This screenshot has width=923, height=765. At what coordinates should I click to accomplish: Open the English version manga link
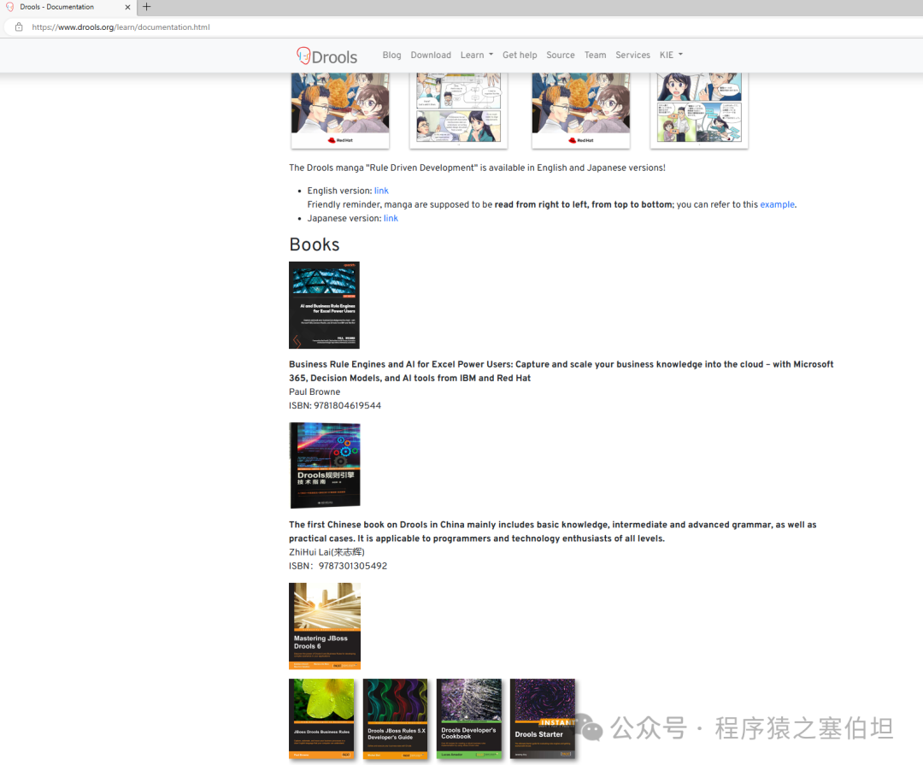[x=381, y=191]
